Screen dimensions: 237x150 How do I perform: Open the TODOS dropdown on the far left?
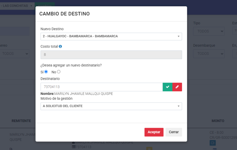pos(14,54)
